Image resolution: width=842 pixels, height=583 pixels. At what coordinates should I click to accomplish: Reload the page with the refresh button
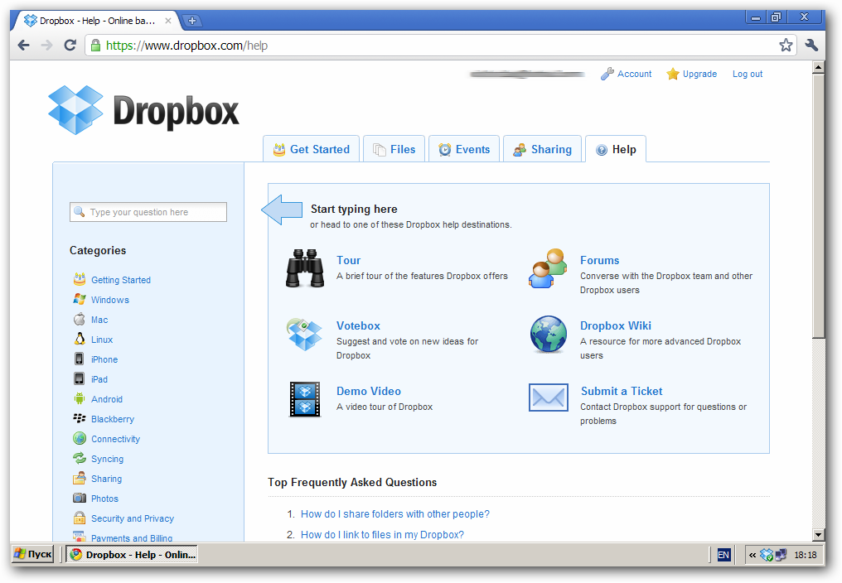point(70,45)
